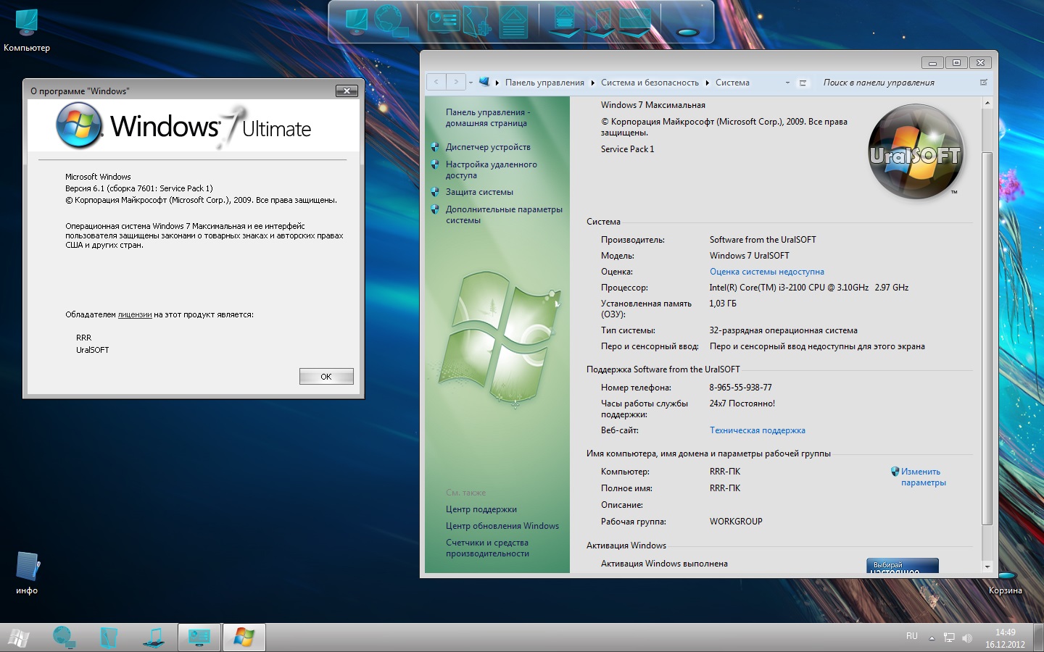Show hidden tray icons arrow
Viewport: 1044px width, 652px height.
tap(932, 638)
